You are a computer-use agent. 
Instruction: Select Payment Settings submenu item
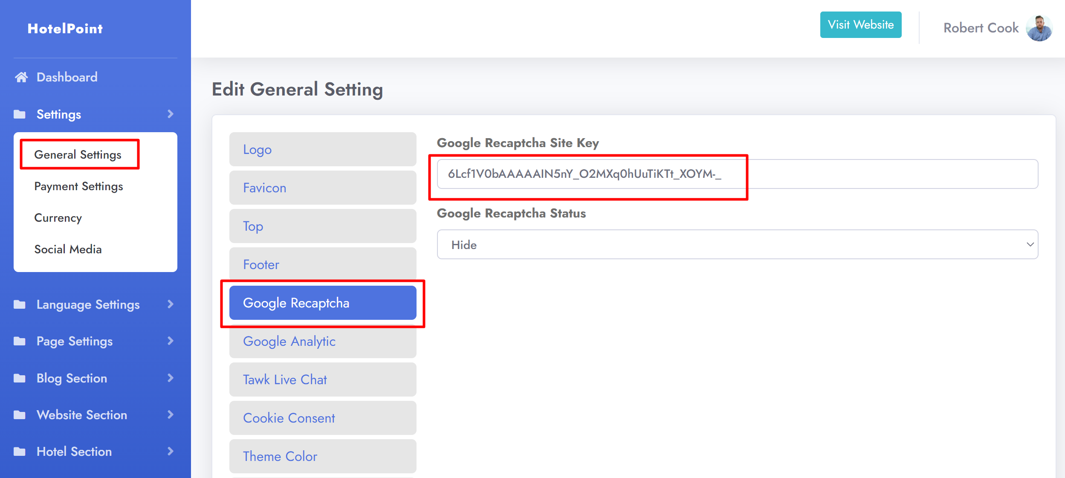click(x=79, y=186)
